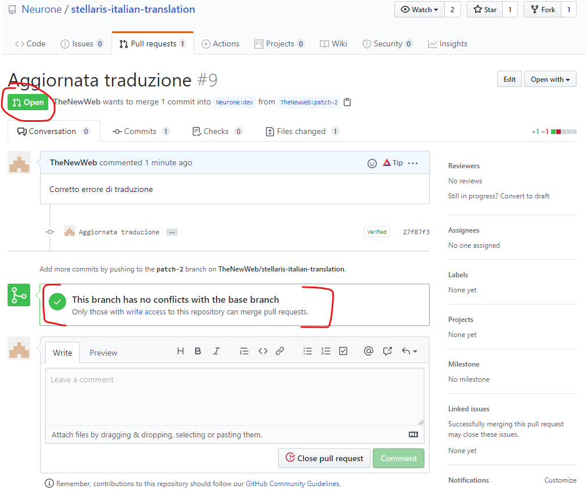
Task: Click the green merge status icon
Action: (x=19, y=295)
